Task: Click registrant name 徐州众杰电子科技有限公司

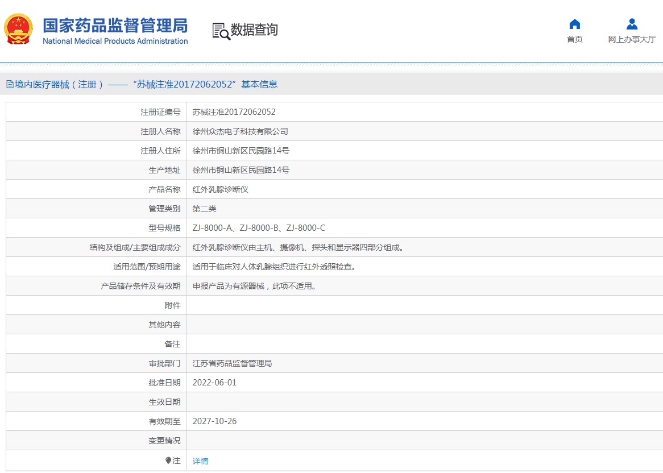Action: click(241, 131)
